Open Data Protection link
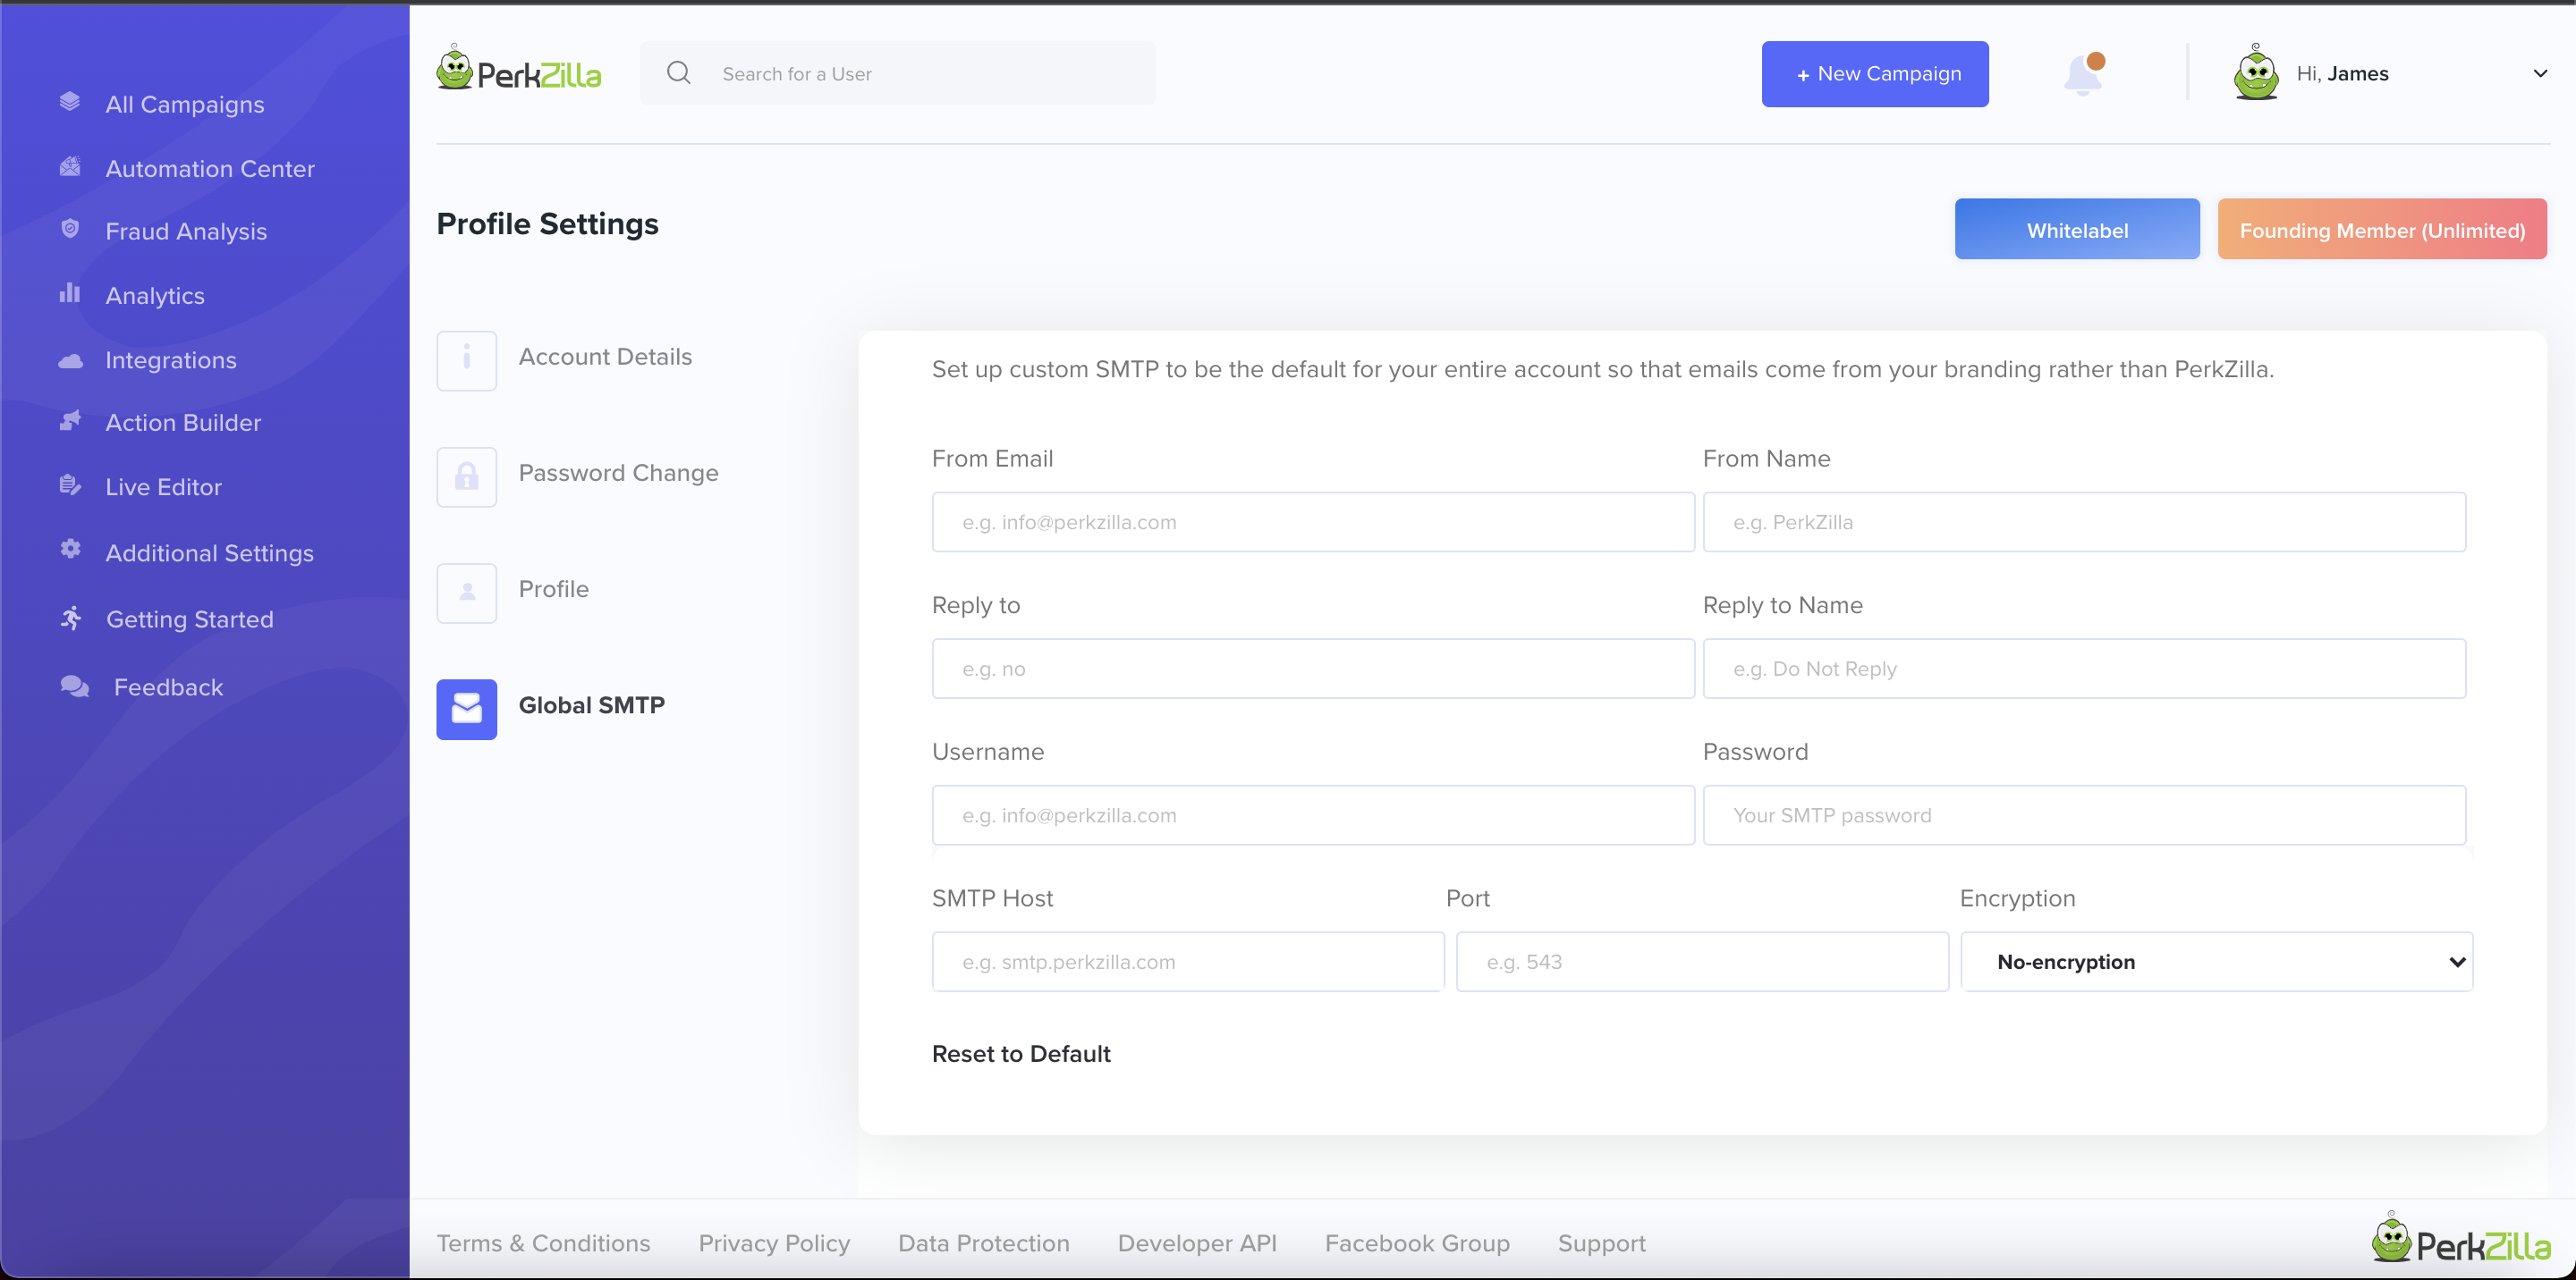This screenshot has height=1280, width=2576. tap(984, 1243)
